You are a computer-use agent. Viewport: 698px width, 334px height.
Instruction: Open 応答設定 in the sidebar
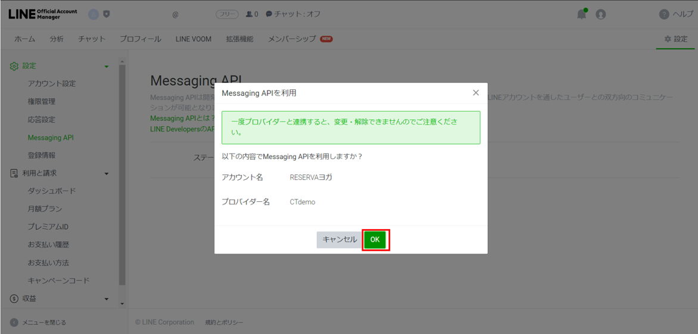pyautogui.click(x=42, y=120)
